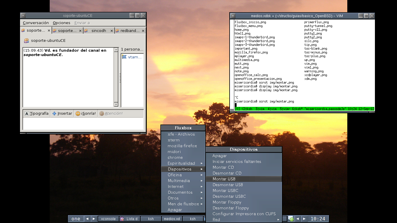Screen dimensions: 397x223
Task: Launch xfe - Archivos from Fluxbox menu
Action: tap(183, 134)
